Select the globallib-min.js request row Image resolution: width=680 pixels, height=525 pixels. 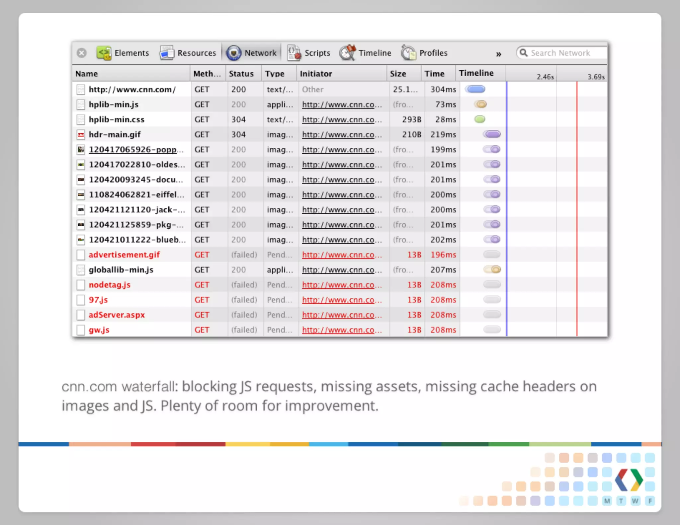(x=121, y=270)
